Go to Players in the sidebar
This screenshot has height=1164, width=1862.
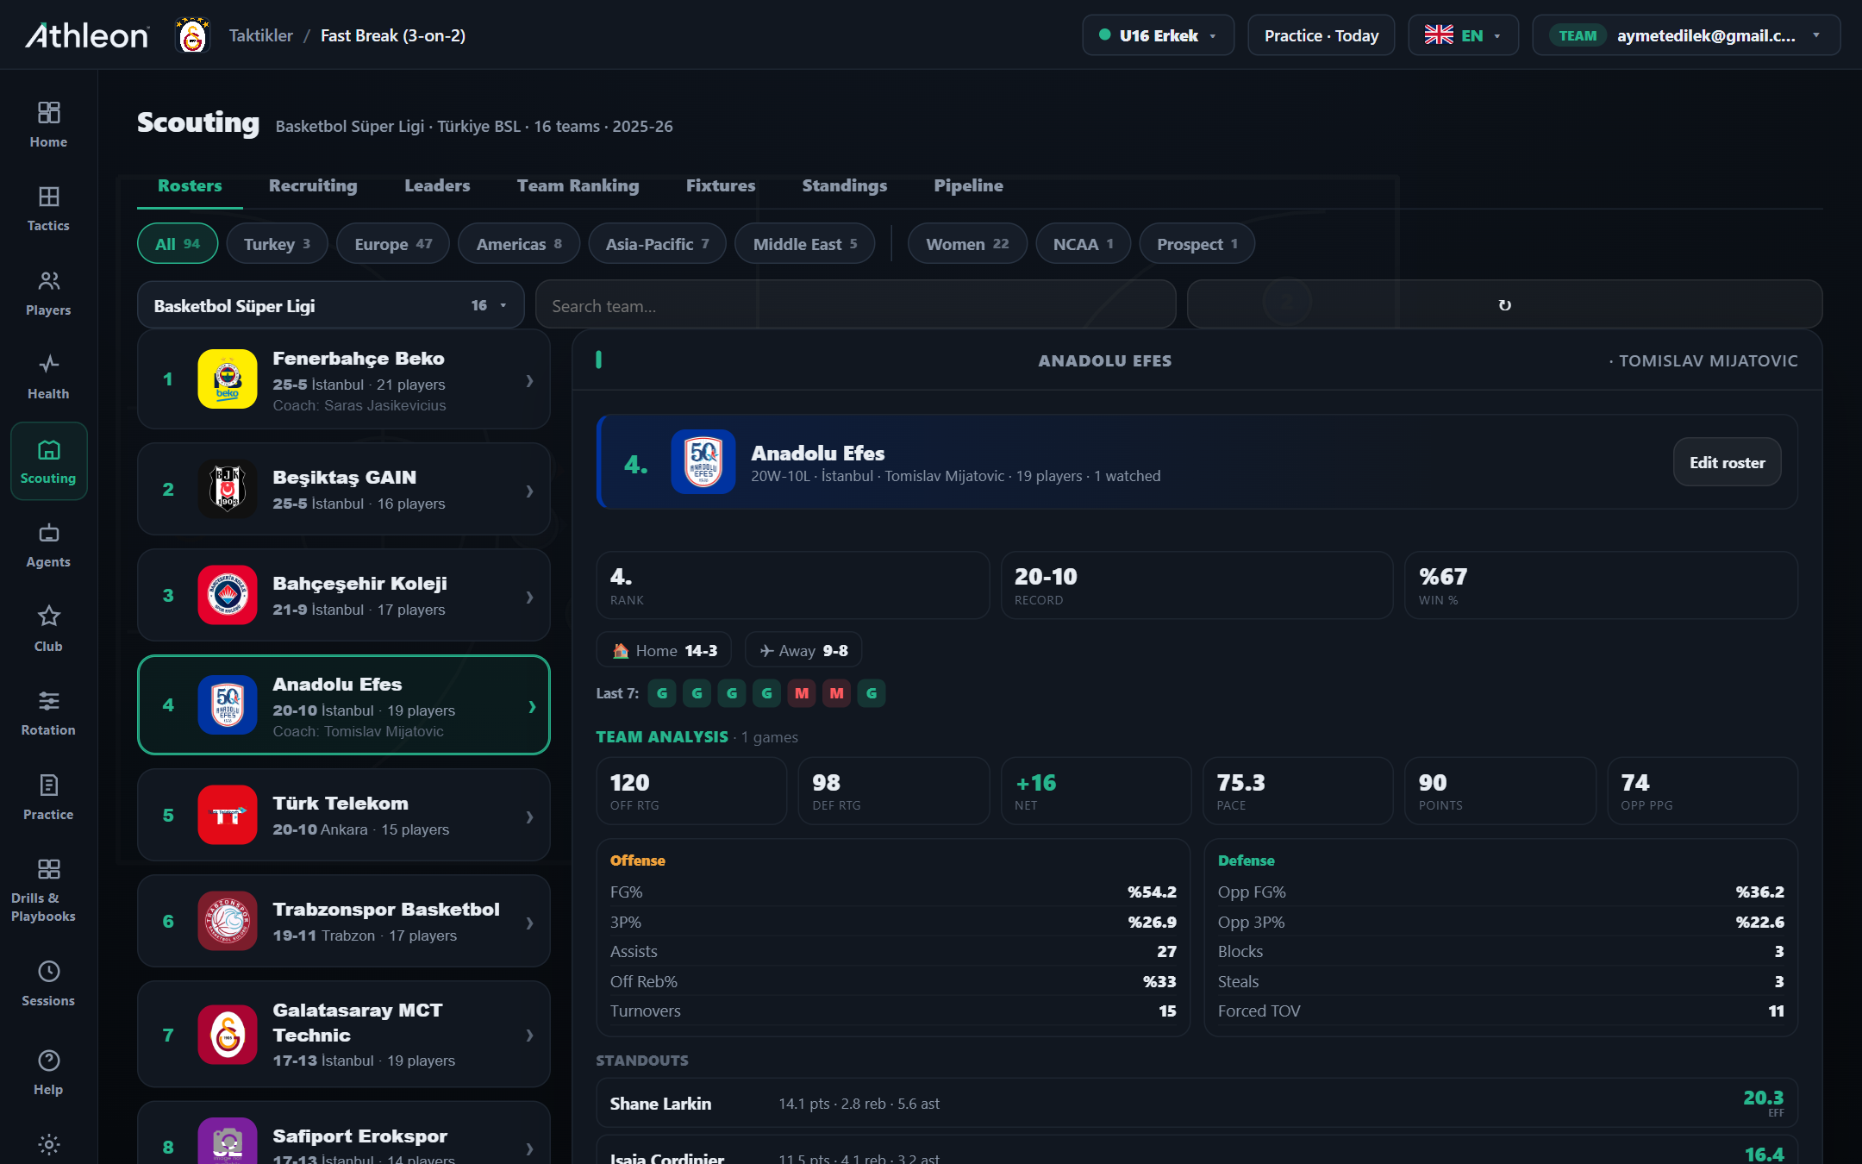click(x=48, y=294)
